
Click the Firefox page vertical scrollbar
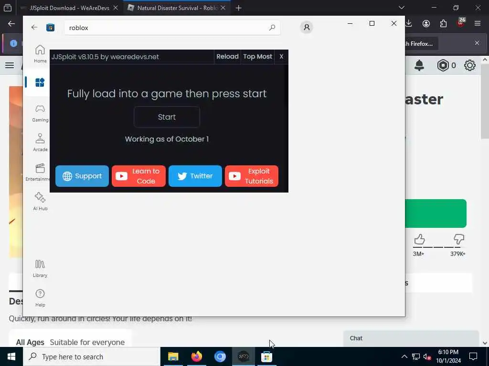click(485, 102)
